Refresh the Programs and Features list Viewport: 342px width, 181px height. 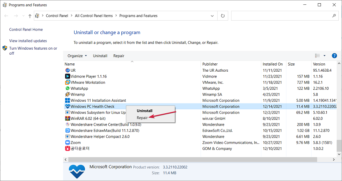[x=223, y=16]
